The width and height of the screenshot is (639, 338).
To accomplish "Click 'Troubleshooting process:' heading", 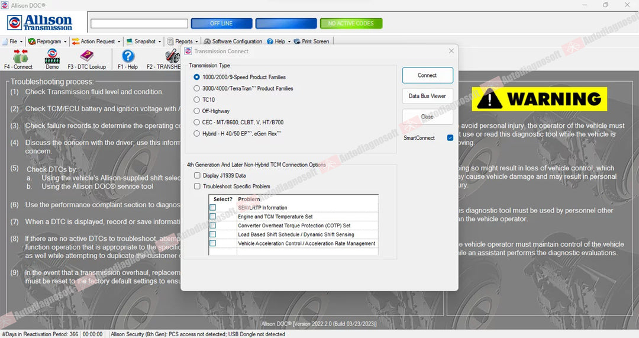I will tap(51, 82).
